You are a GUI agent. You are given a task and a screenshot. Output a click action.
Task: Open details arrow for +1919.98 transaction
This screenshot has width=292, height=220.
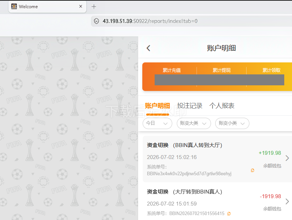(287, 158)
